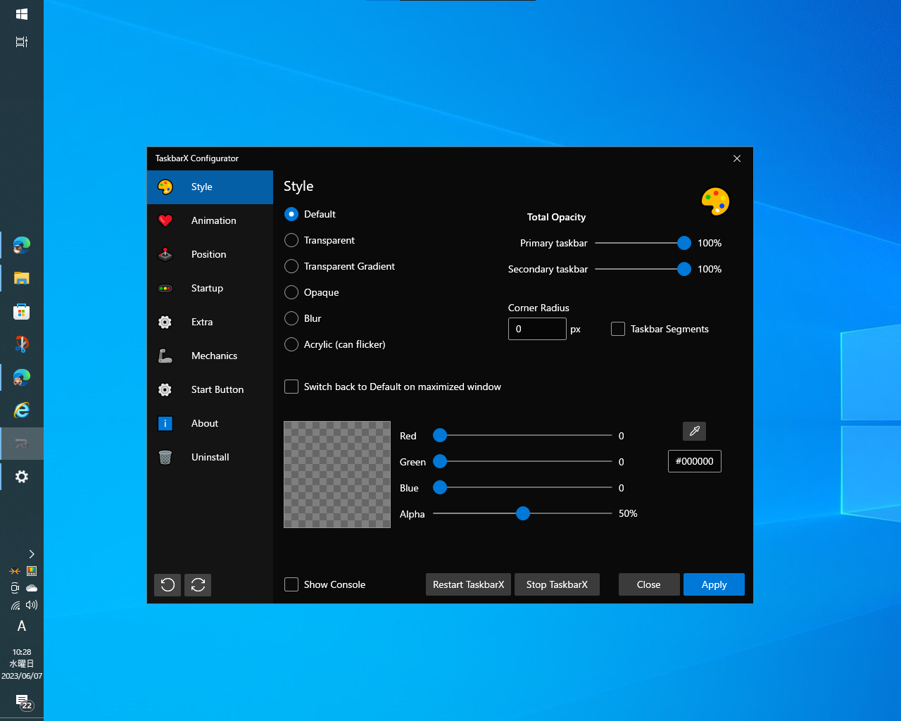Open the Windows Start menu
The width and height of the screenshot is (901, 721).
click(22, 14)
